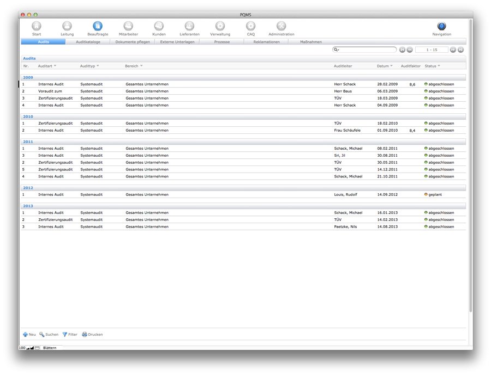This screenshot has width=491, height=375.
Task: Select the Kunden module icon
Action: [x=159, y=26]
